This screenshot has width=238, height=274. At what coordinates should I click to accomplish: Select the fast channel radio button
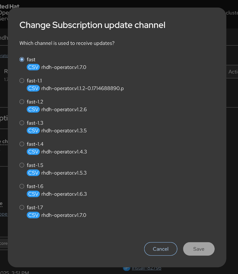[22, 59]
